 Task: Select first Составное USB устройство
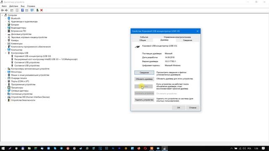pyautogui.click(x=27, y=62)
